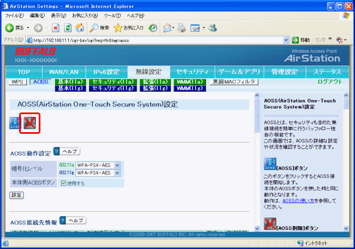Switch to the IPv6設定 tab
Viewport: 355px width, 249px height.
point(106,72)
